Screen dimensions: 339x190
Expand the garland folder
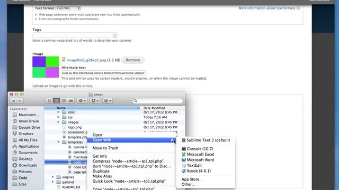click(53, 182)
